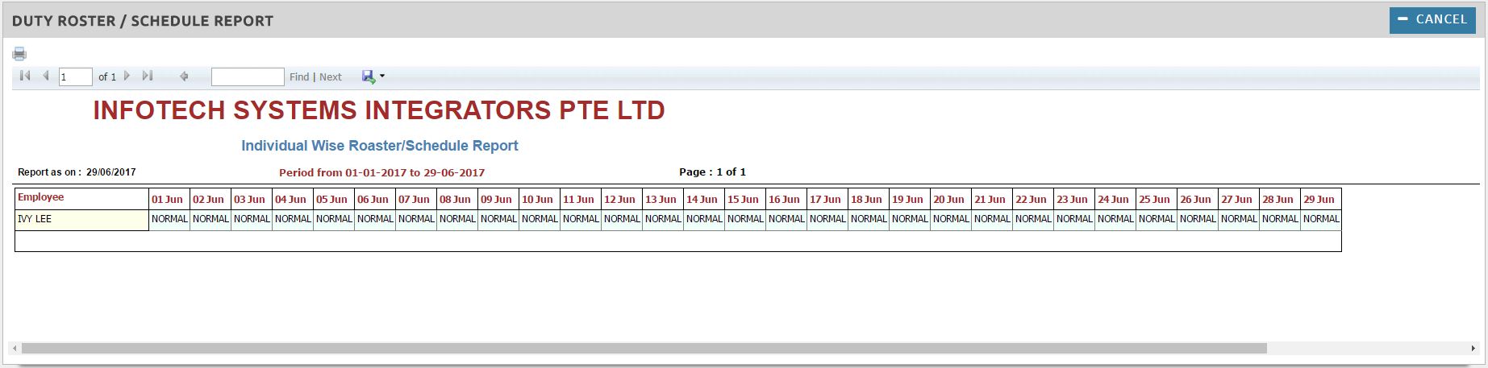The image size is (1488, 368).
Task: Click the Find link
Action: [x=299, y=77]
